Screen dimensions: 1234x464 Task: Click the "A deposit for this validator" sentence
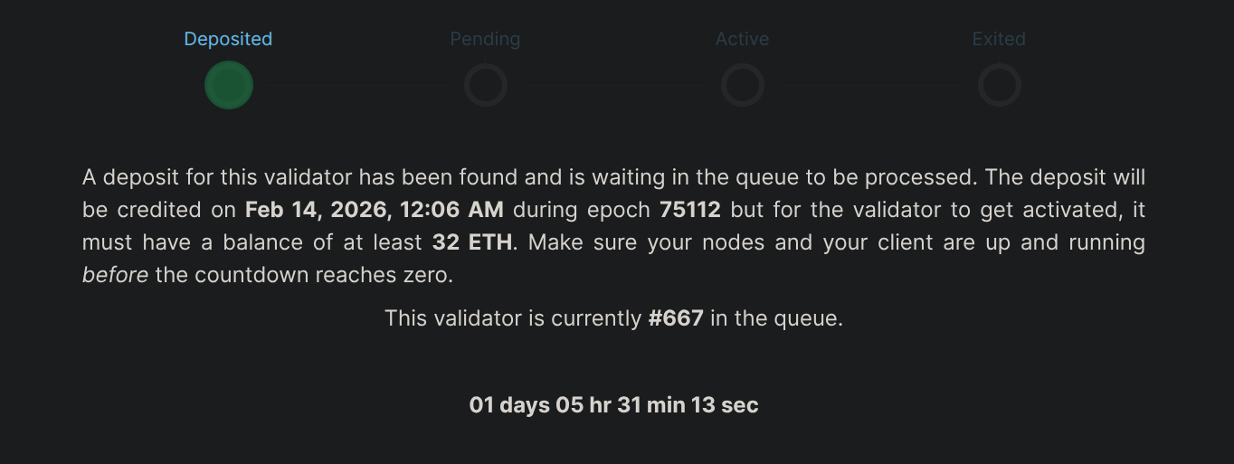[217, 177]
